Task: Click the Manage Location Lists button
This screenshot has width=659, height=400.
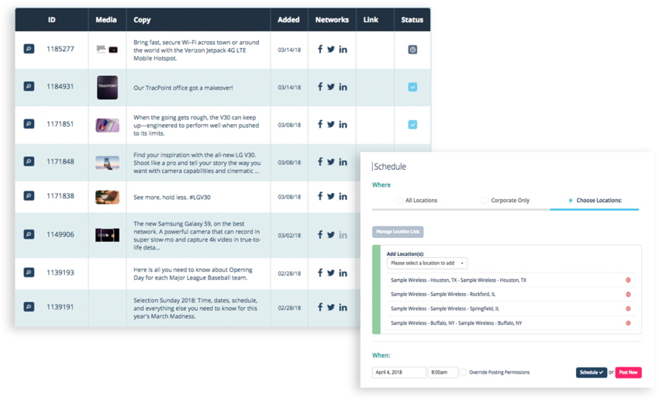Action: click(x=398, y=232)
